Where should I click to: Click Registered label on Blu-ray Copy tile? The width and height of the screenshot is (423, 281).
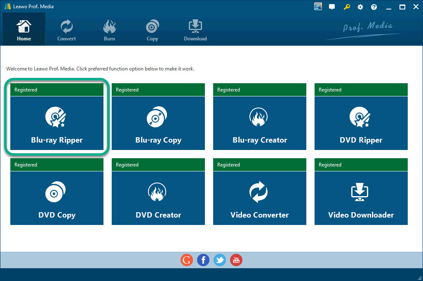(x=127, y=90)
